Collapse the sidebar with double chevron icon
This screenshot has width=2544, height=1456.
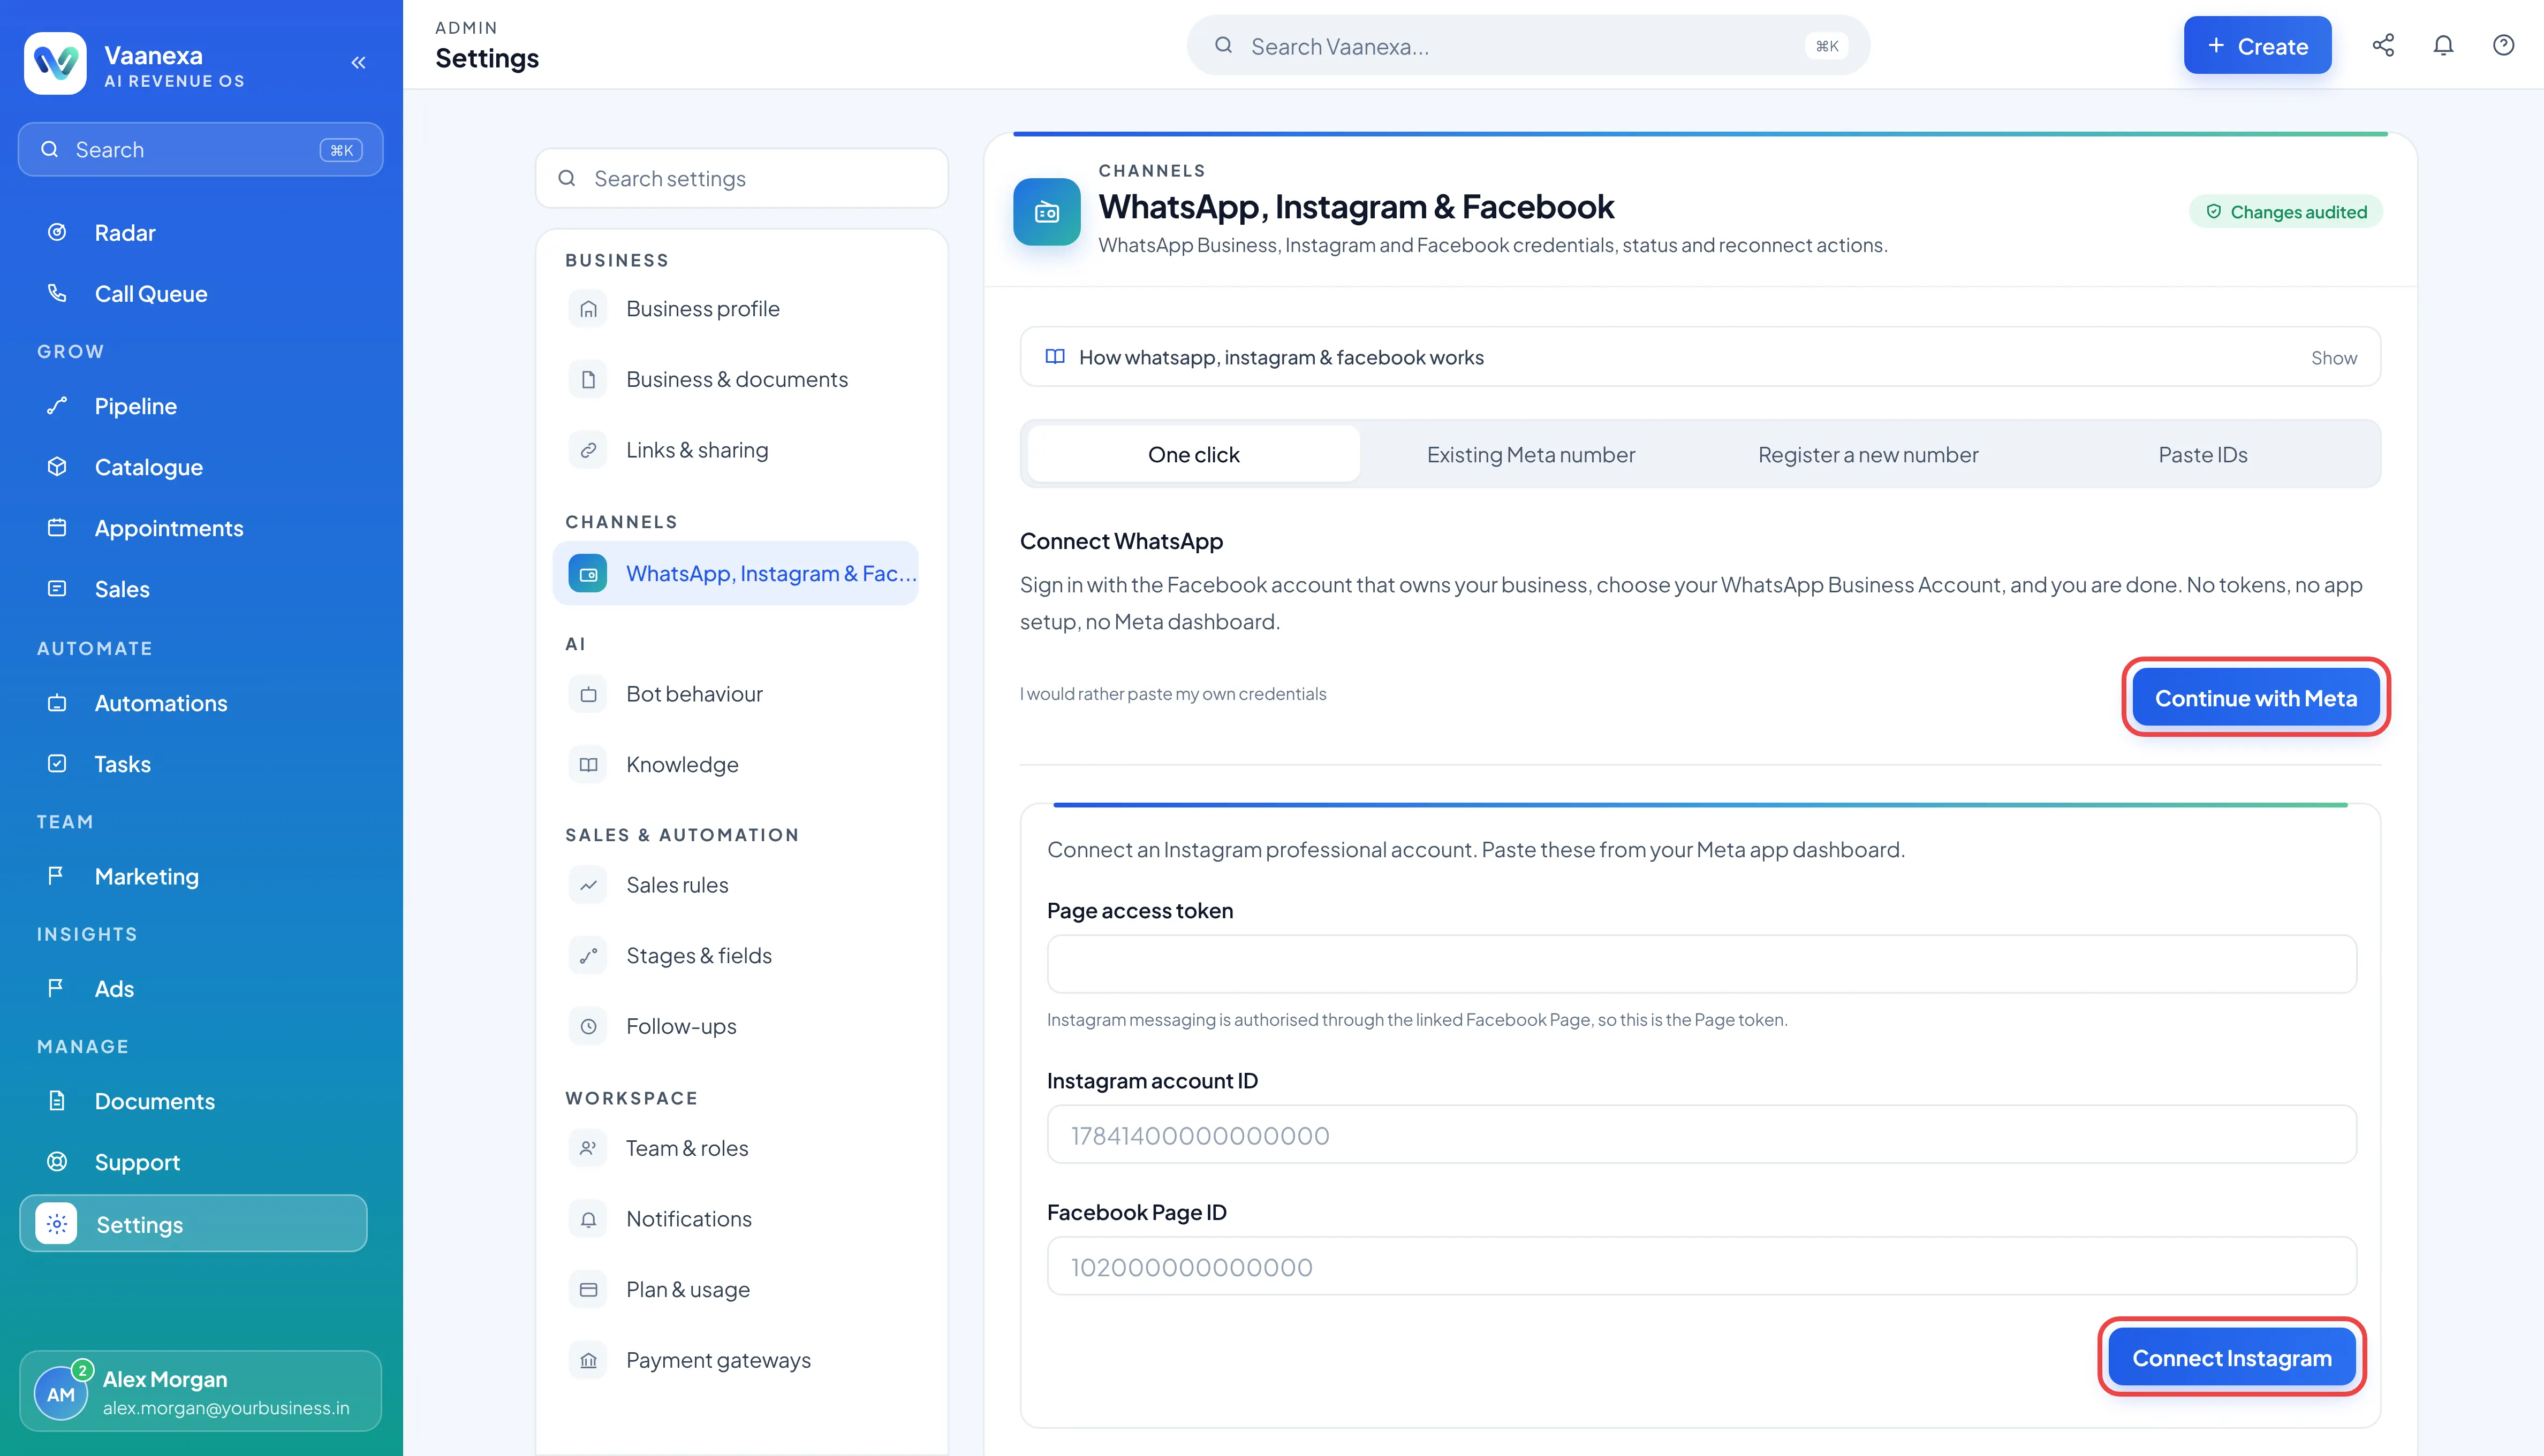pos(358,62)
